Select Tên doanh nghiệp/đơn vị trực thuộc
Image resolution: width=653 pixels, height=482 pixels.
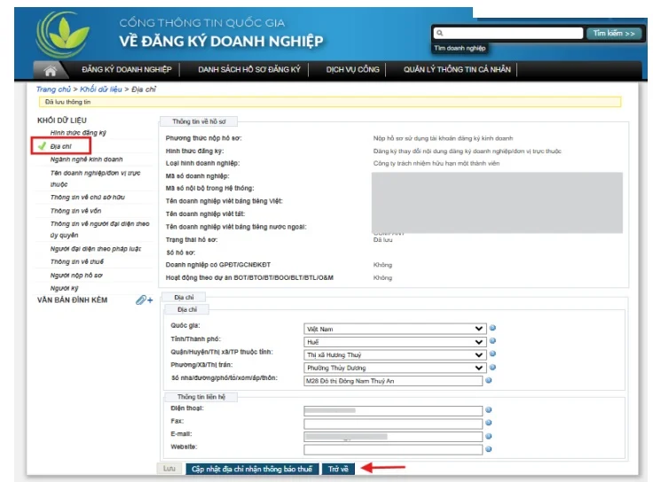95,178
